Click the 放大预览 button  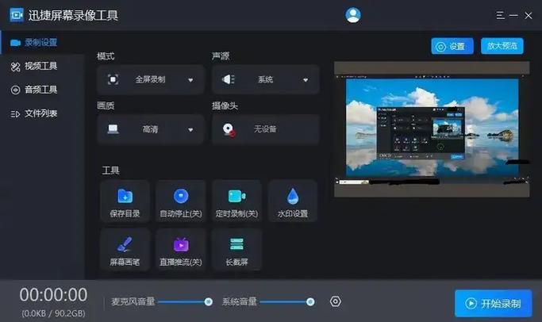pos(502,46)
